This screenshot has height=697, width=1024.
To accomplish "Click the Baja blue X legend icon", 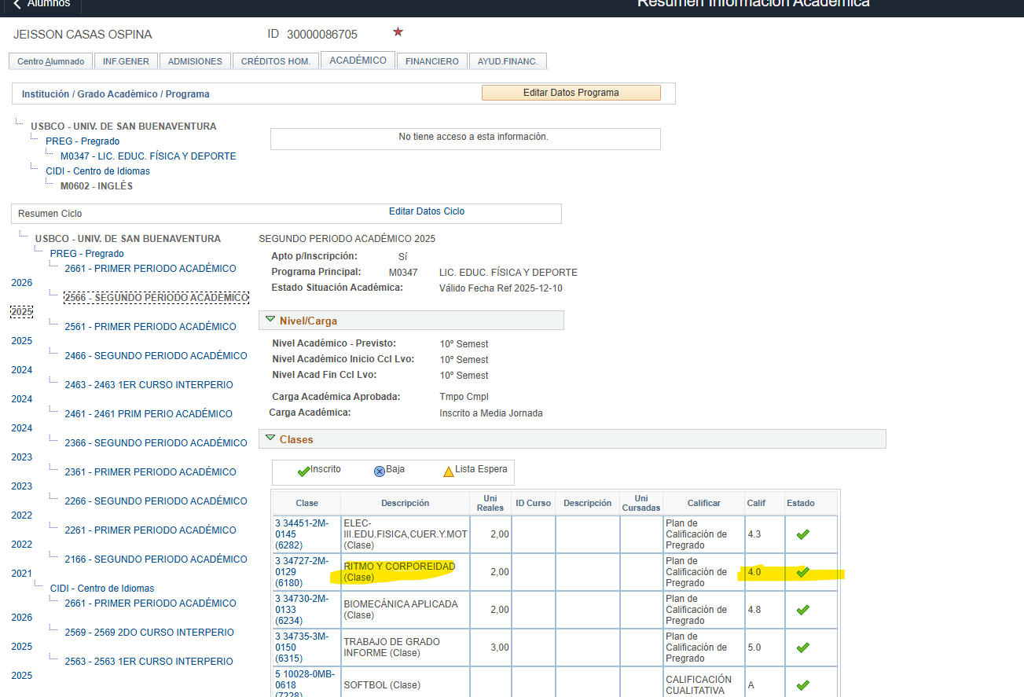I will click(x=380, y=471).
